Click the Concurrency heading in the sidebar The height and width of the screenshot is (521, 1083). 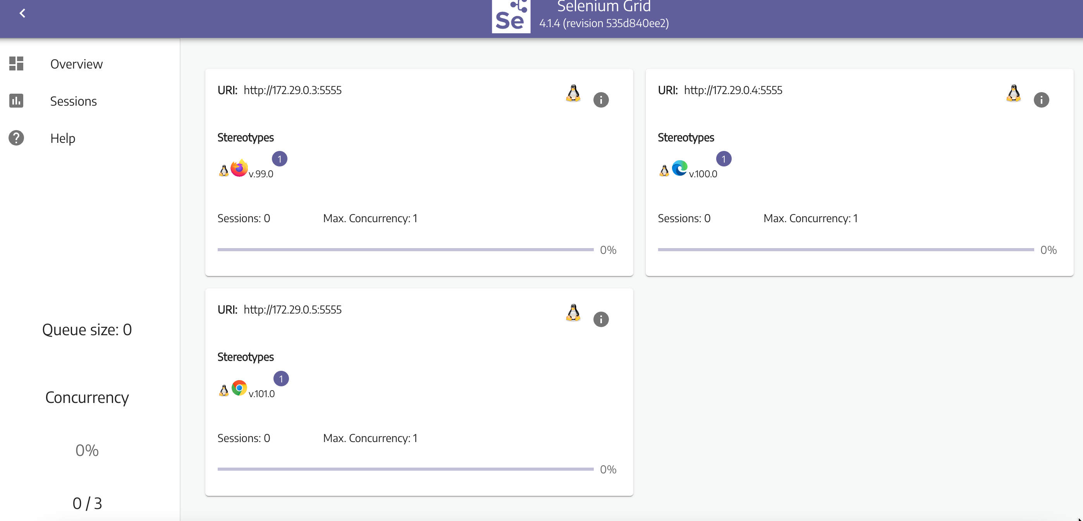click(87, 398)
